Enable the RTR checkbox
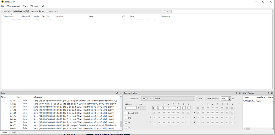275x135 pixels. (126, 118)
